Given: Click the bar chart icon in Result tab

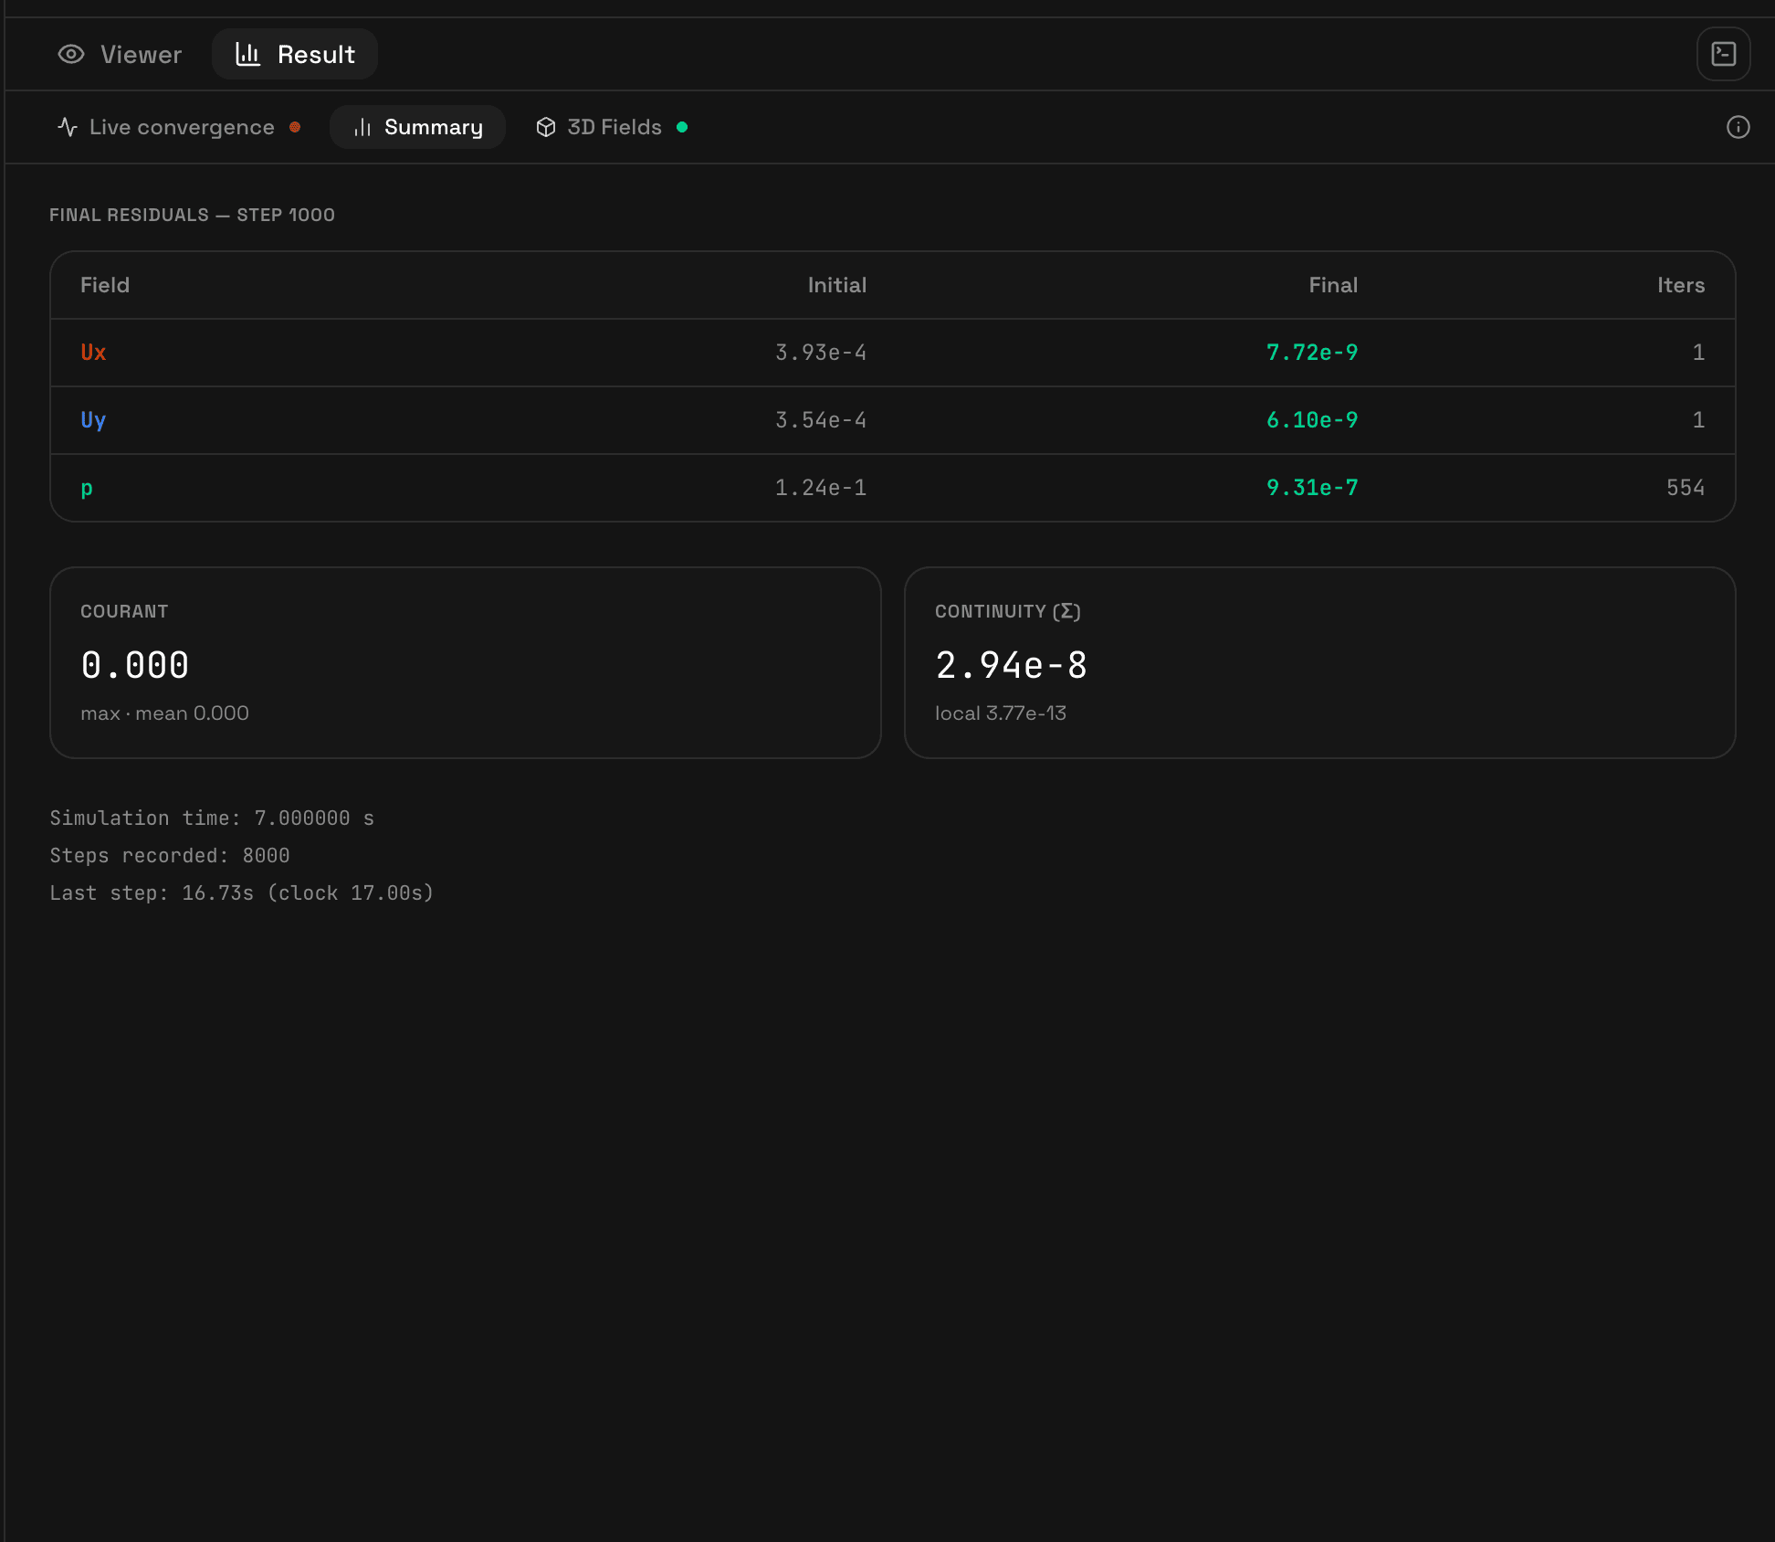Looking at the screenshot, I should [x=247, y=55].
